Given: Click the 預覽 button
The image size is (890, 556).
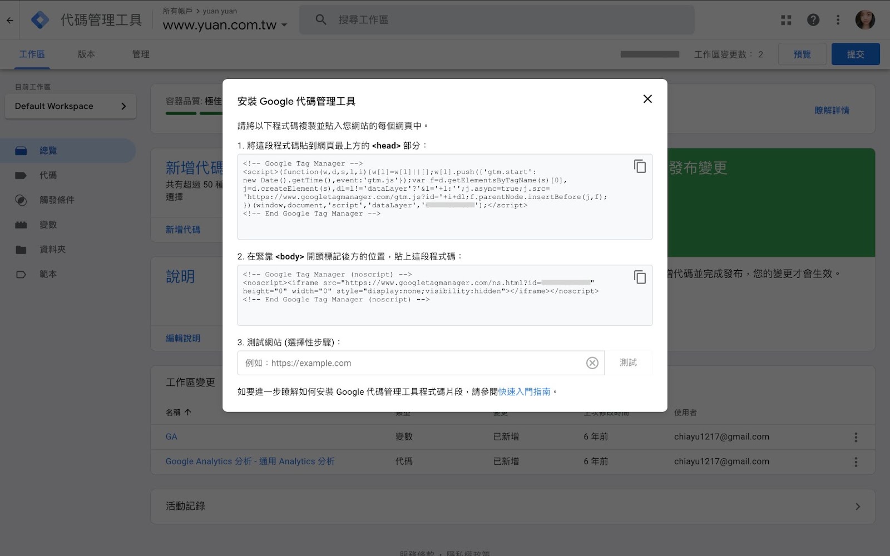Looking at the screenshot, I should (802, 54).
